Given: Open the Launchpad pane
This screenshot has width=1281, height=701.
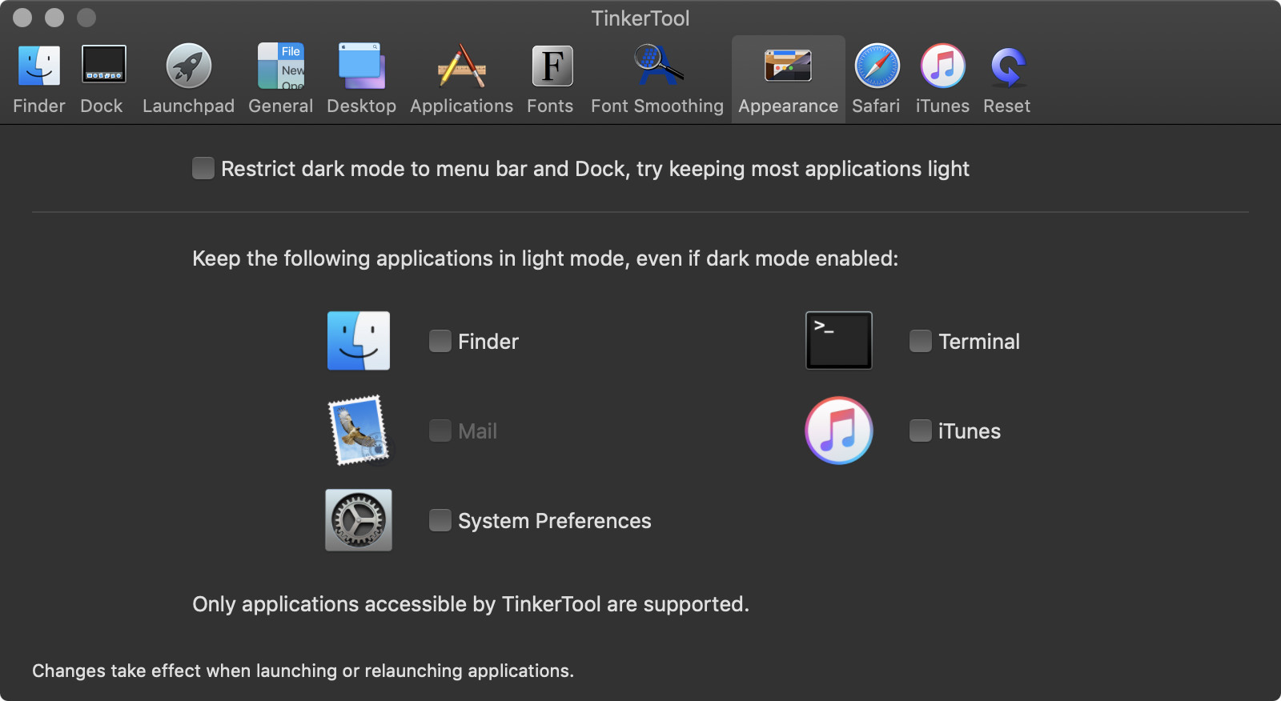Looking at the screenshot, I should click(188, 78).
